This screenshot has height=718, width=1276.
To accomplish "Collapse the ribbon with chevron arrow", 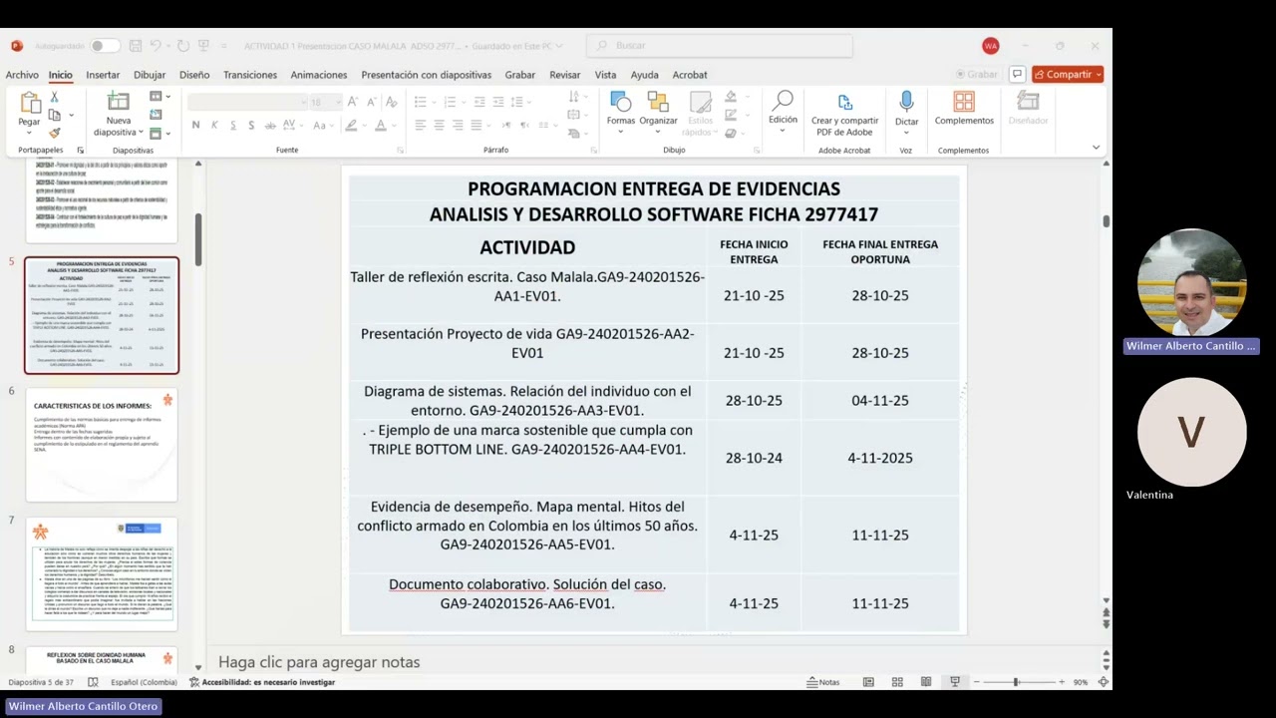I will coord(1096,148).
